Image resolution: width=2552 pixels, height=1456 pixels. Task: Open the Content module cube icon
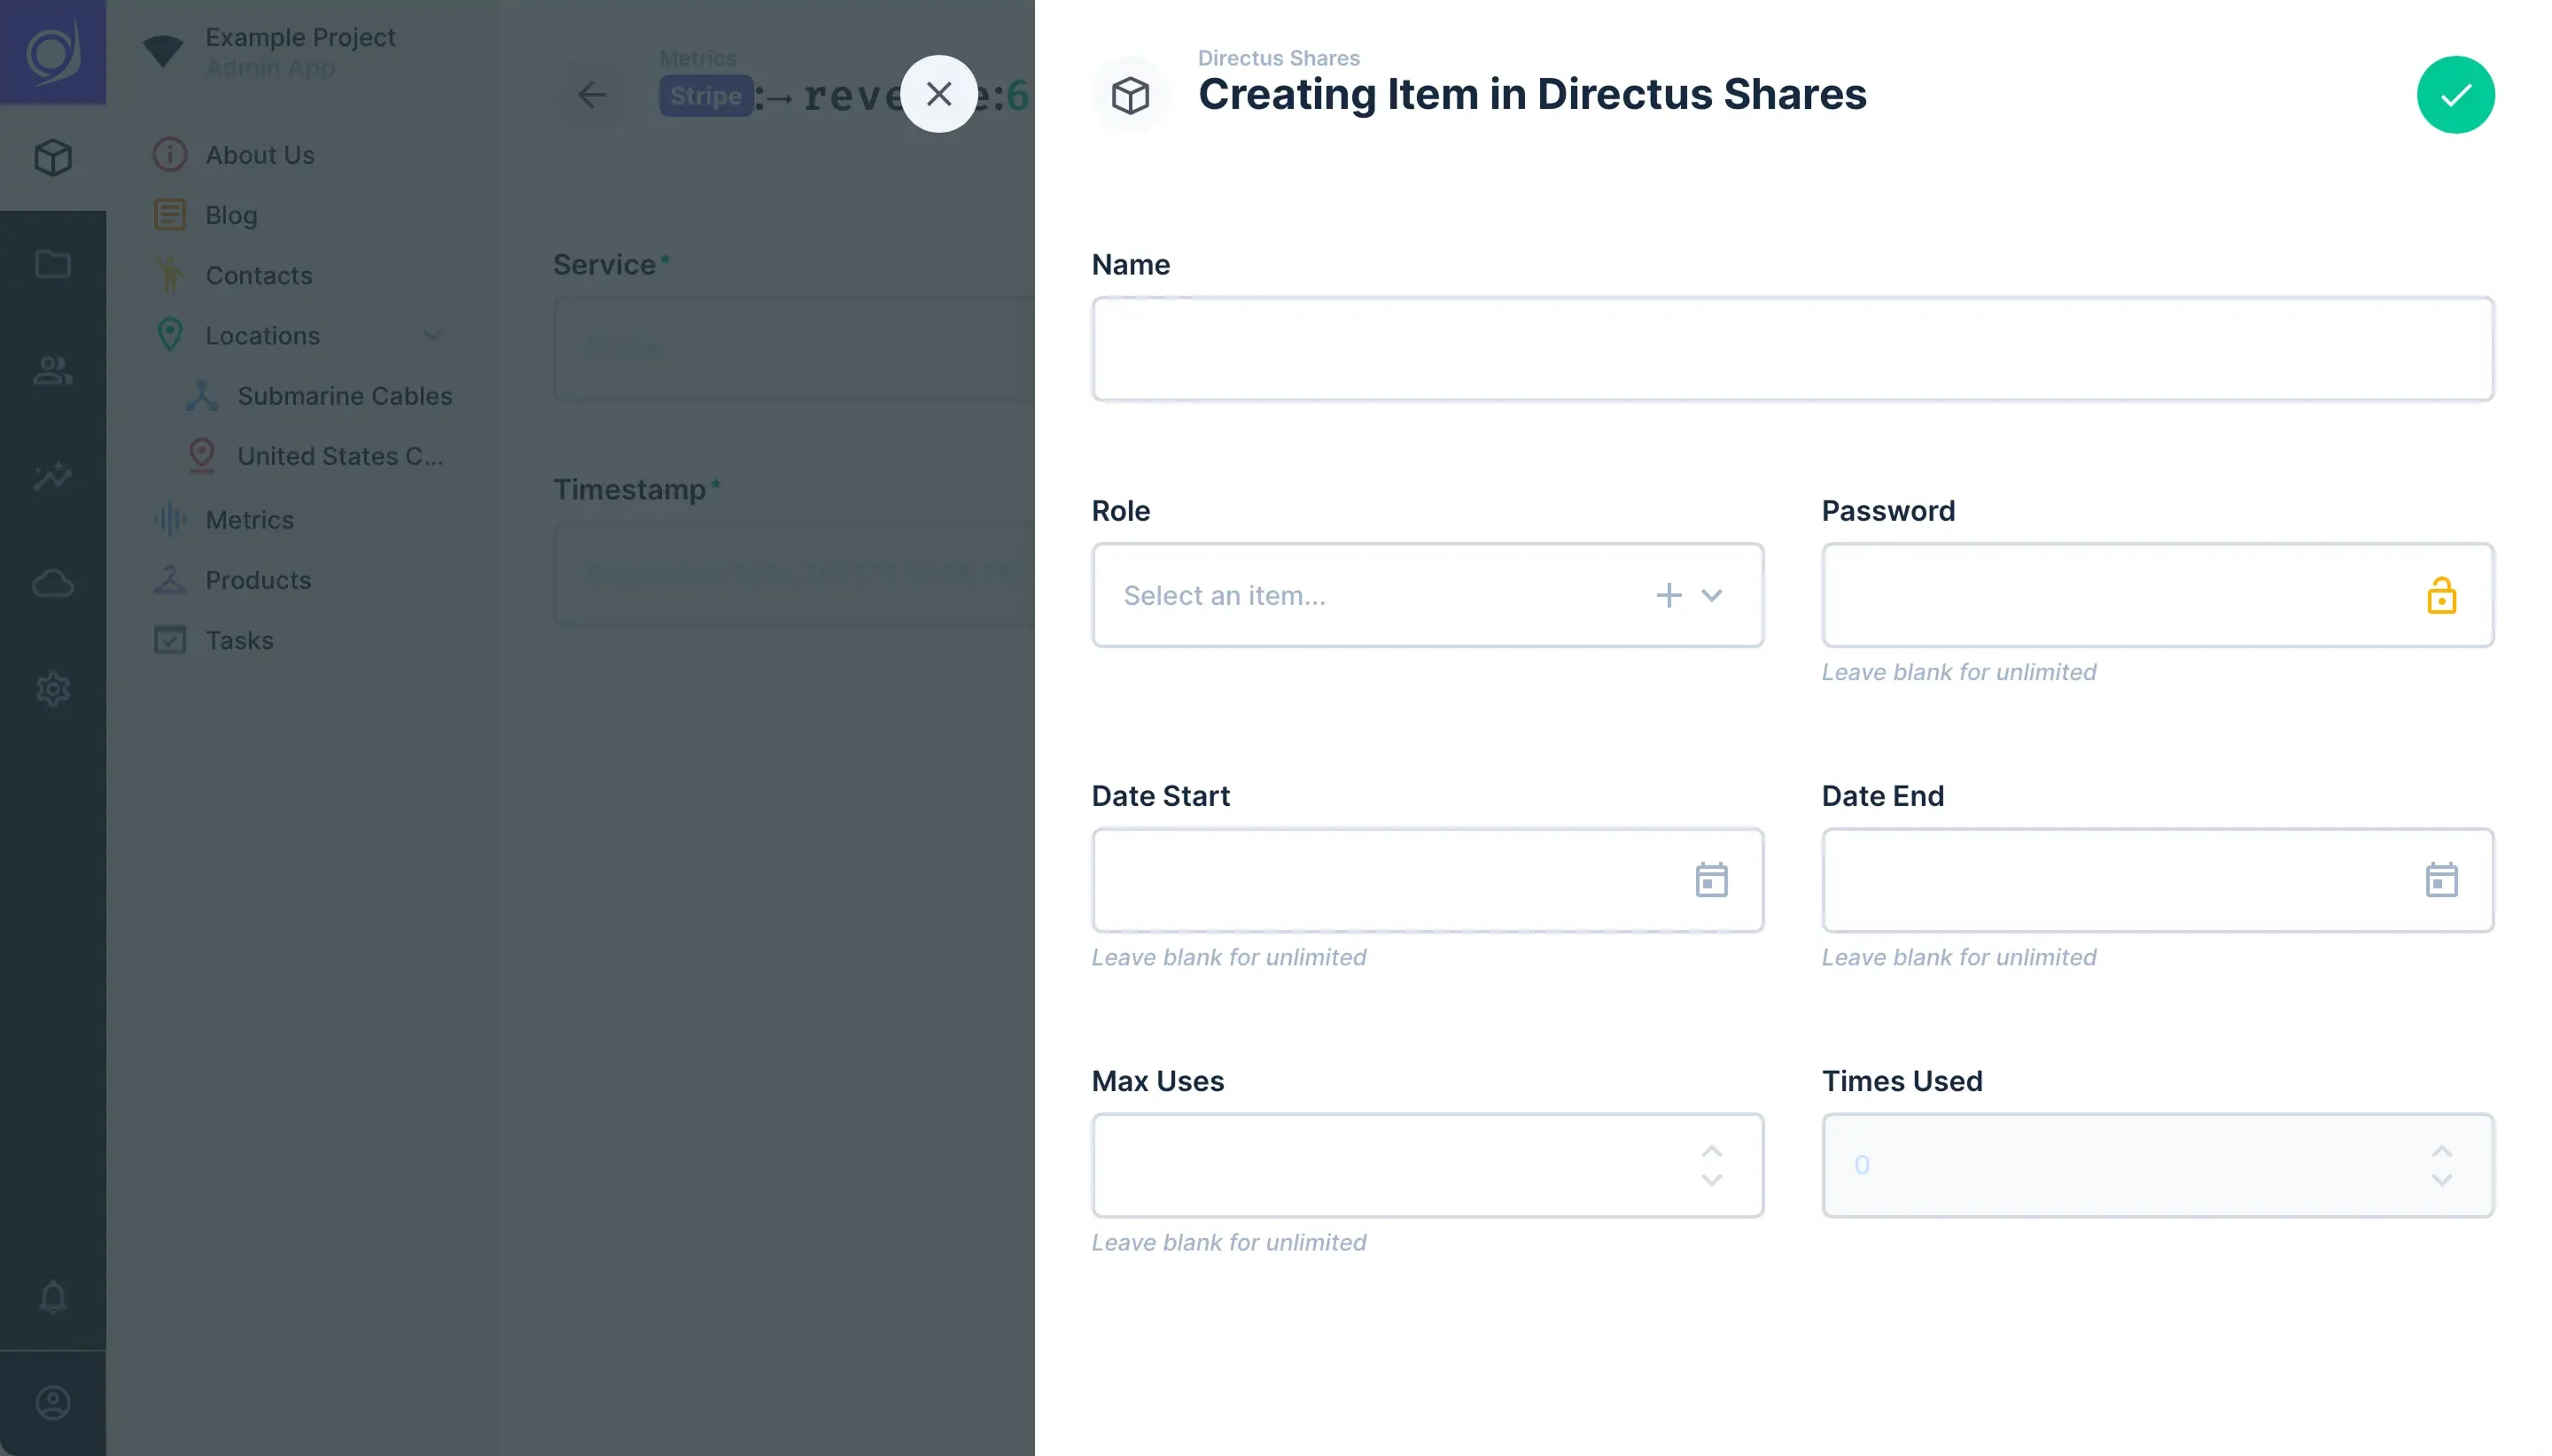tap(52, 157)
